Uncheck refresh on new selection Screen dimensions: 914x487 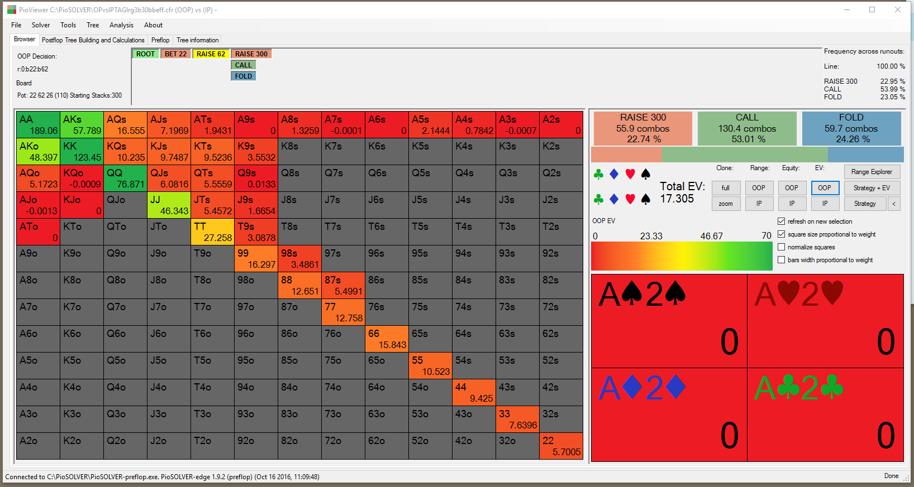[x=782, y=221]
